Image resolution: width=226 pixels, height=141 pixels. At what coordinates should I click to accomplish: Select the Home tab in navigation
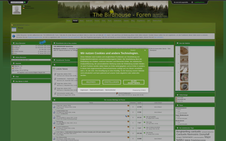[68, 21]
